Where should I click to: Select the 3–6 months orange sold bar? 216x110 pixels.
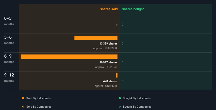[x=96, y=38]
